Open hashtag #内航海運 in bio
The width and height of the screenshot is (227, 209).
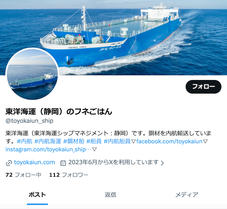click(48, 141)
